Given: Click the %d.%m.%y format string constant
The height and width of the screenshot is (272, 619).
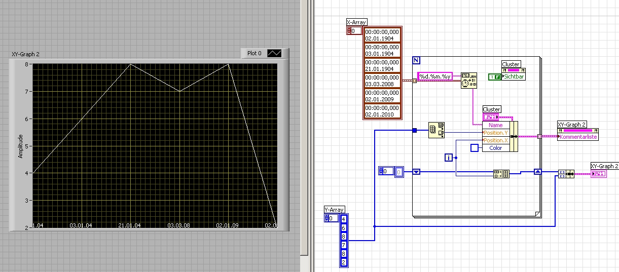Looking at the screenshot, I should pyautogui.click(x=434, y=76).
